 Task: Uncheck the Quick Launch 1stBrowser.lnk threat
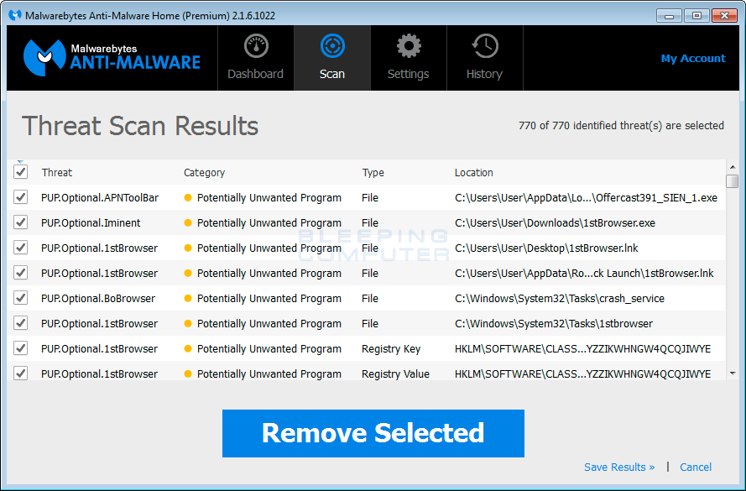[x=20, y=273]
